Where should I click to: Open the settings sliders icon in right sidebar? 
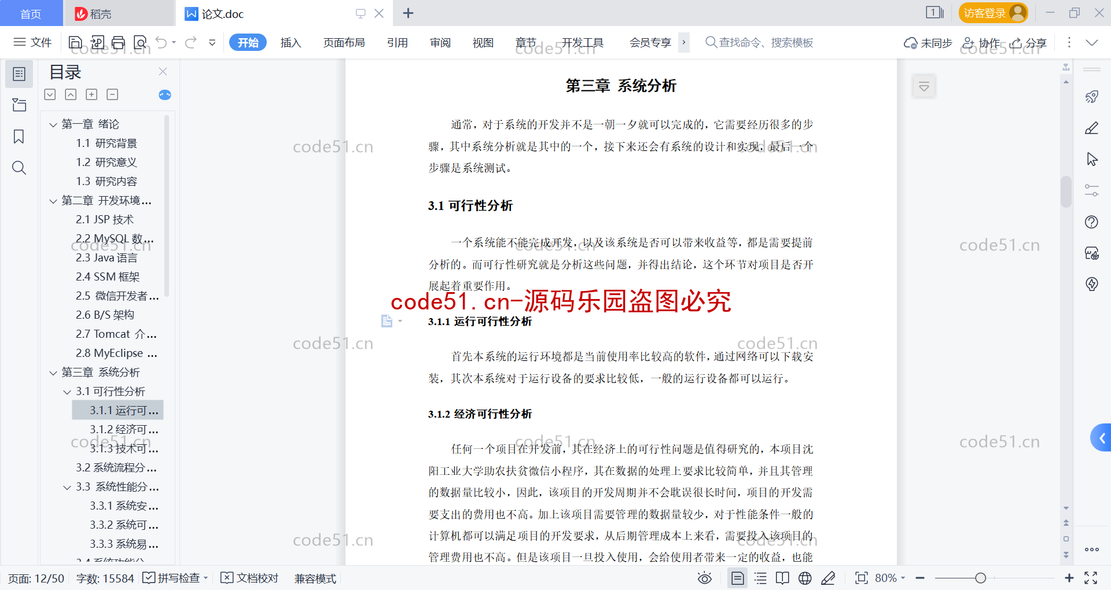tap(1092, 190)
